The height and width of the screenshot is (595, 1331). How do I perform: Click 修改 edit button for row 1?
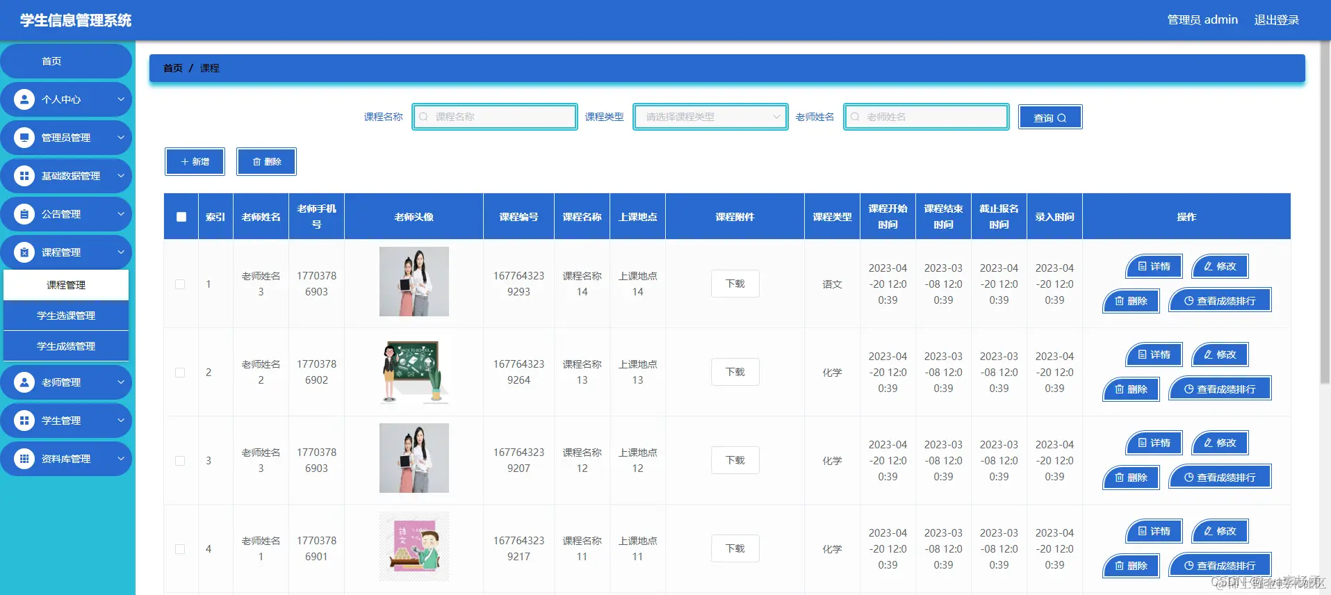pyautogui.click(x=1220, y=266)
